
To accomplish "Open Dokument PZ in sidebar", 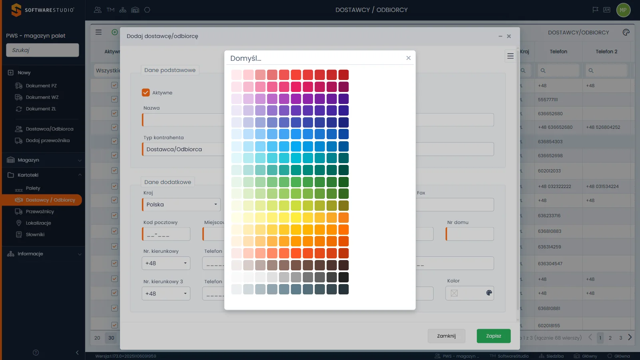I will (41, 86).
